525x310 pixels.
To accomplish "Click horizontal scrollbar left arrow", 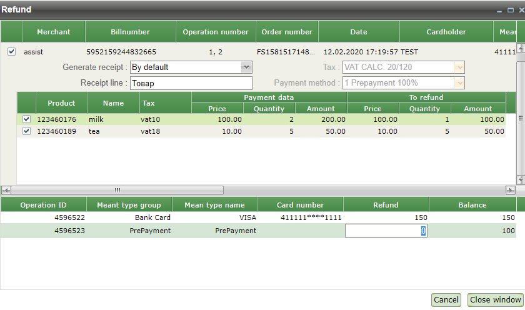I will (5, 190).
